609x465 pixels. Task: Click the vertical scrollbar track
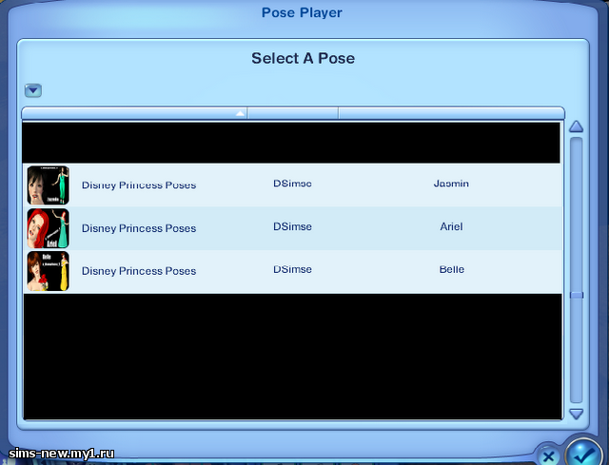[x=577, y=270]
